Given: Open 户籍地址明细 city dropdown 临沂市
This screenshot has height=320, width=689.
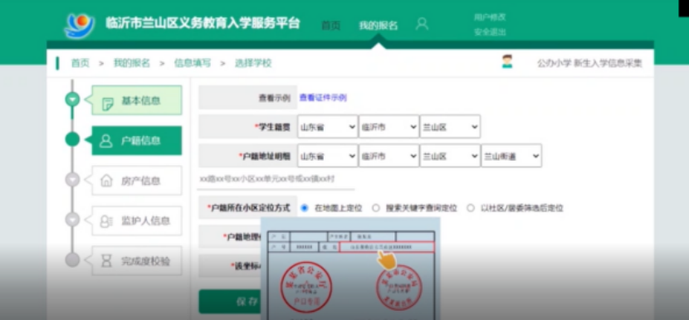Looking at the screenshot, I should [x=388, y=156].
